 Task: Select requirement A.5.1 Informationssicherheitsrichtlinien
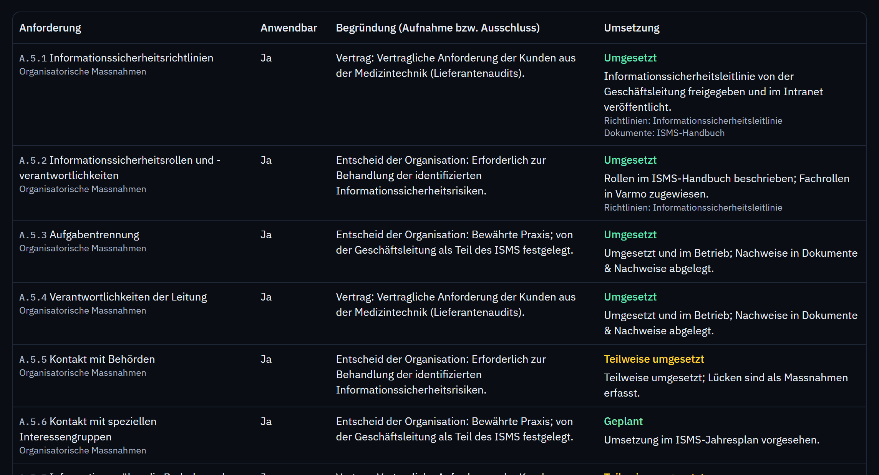coord(116,58)
